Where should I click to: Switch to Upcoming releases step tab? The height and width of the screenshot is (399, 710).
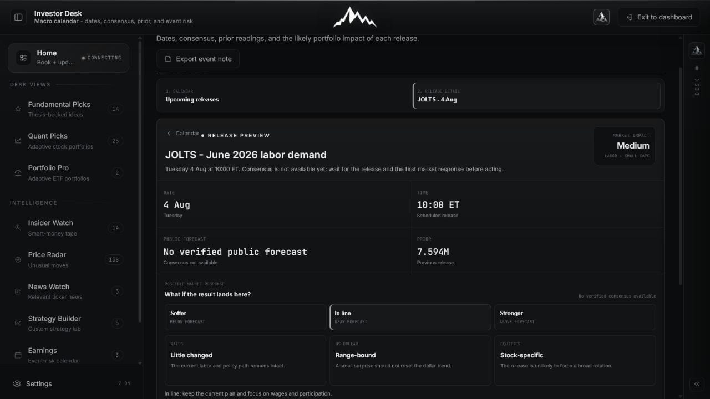tap(285, 96)
